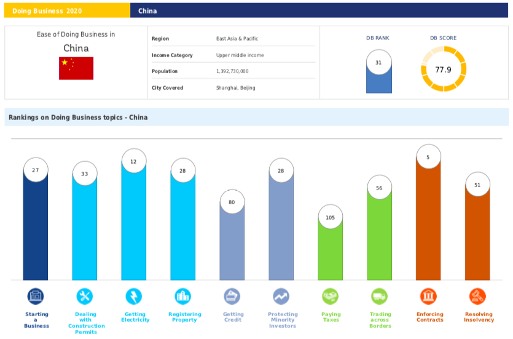Select the Doing Business 2020 yellow tab
The image size is (513, 339).
[x=65, y=10]
